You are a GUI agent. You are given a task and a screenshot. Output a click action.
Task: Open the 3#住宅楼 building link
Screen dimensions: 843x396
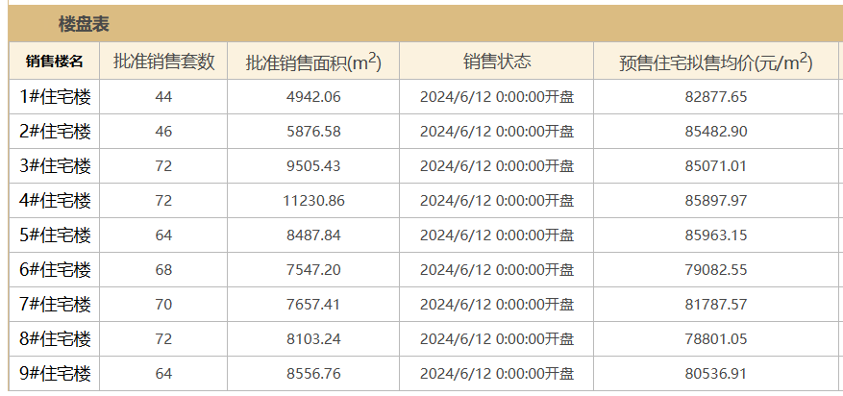point(56,166)
